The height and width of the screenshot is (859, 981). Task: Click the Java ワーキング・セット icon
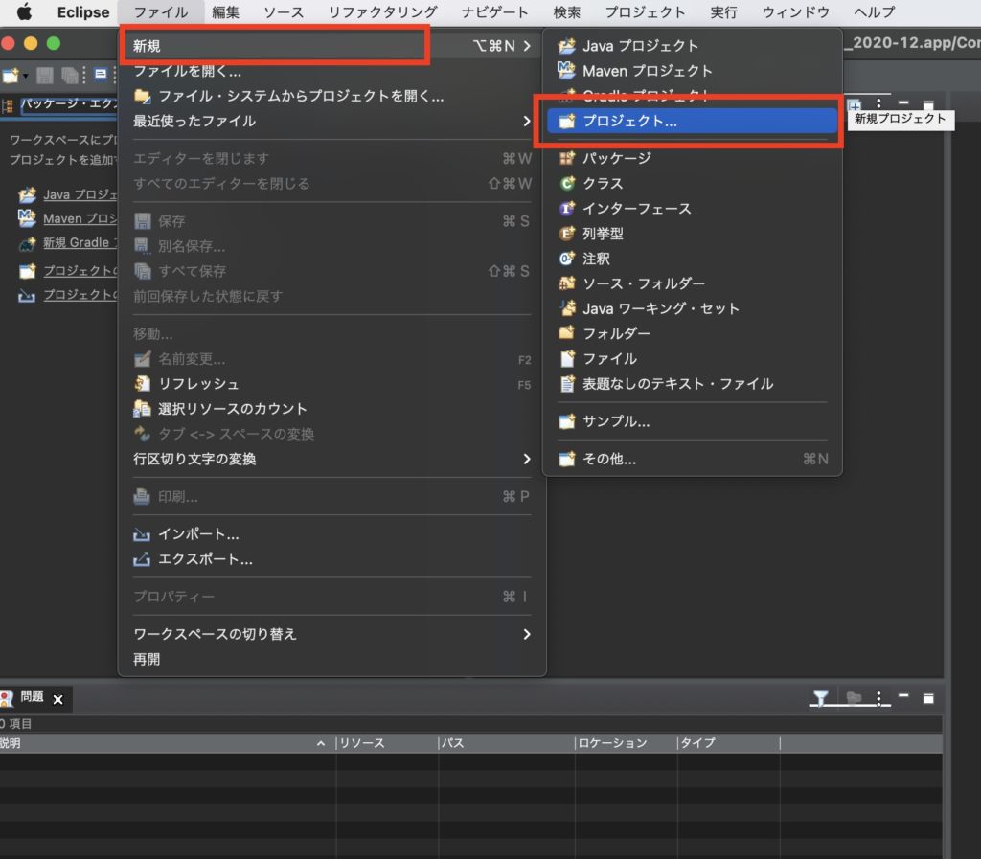click(567, 308)
